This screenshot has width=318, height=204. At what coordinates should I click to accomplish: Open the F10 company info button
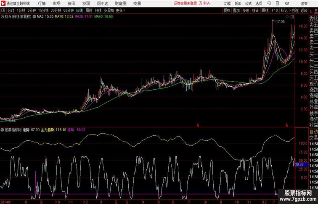(x=275, y=10)
